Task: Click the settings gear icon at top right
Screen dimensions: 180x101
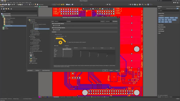Action: tap(174, 3)
